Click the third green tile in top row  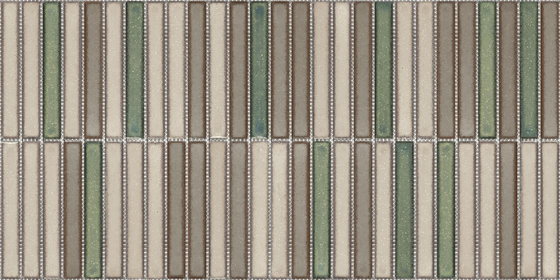pos(259,70)
